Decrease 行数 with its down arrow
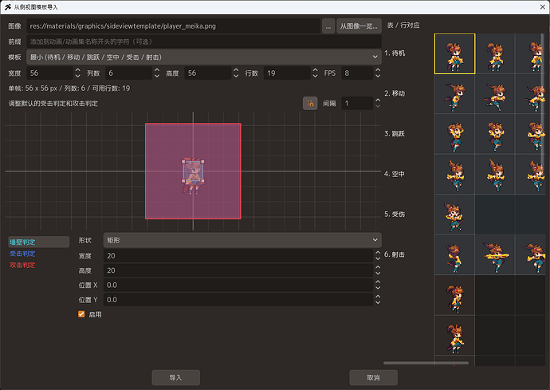 coord(315,77)
